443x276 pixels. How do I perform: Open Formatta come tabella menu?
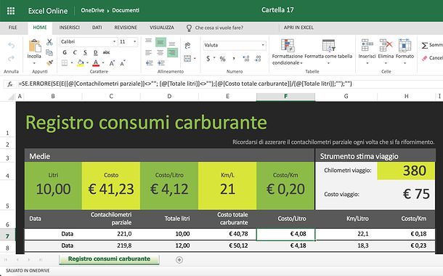click(328, 52)
